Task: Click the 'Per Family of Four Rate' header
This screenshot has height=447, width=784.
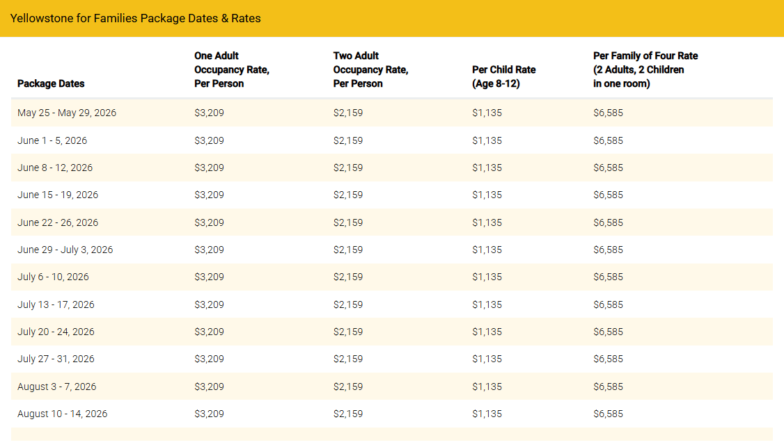Action: (645, 70)
